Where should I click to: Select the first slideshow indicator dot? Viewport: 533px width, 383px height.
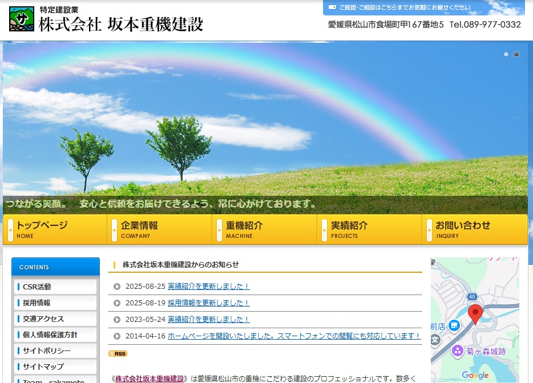[x=506, y=54]
